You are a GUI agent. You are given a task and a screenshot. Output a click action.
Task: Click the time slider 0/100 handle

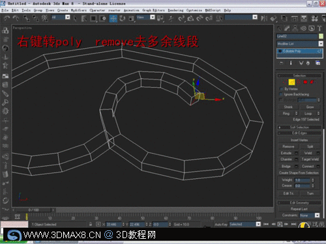33,210
